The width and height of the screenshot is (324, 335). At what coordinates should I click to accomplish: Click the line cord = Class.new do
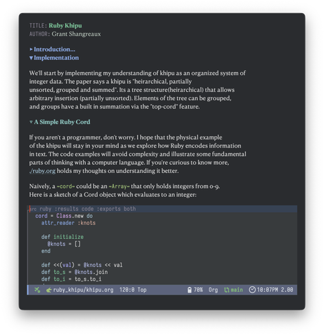click(64, 216)
